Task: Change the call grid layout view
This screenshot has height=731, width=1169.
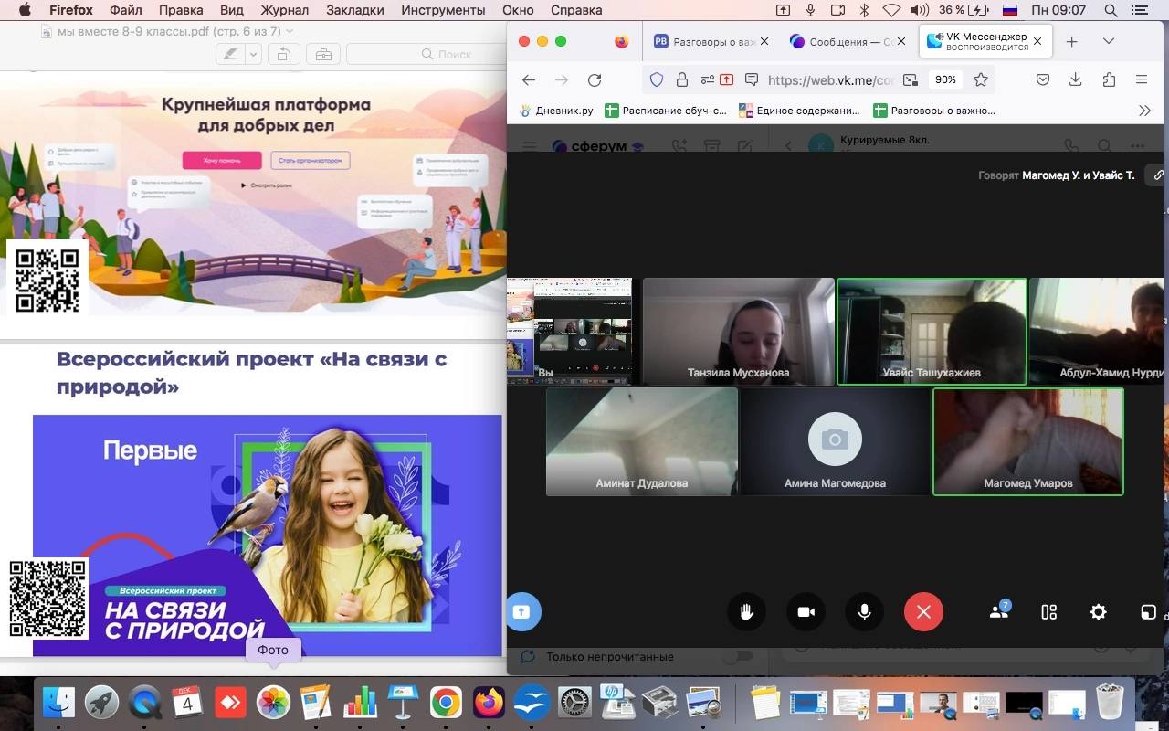Action: click(x=1048, y=612)
